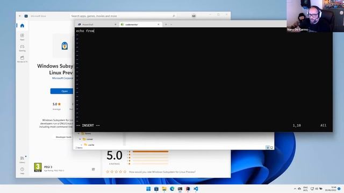
Task: Open a new terminal tab with plus
Action: 166,25
